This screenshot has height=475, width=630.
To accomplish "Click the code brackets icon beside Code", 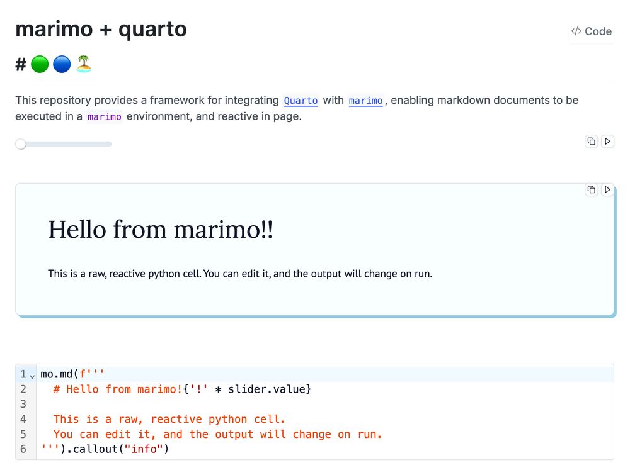I will (576, 31).
